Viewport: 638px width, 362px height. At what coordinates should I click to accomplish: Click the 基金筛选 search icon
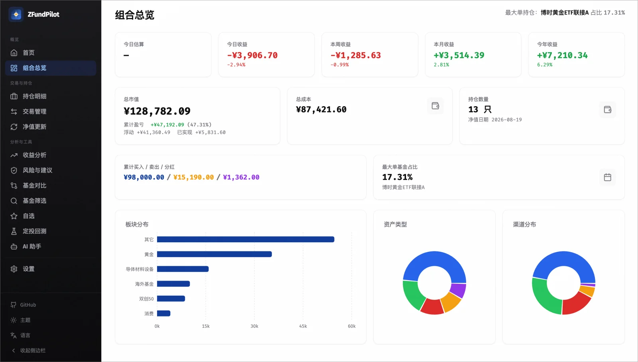click(14, 200)
